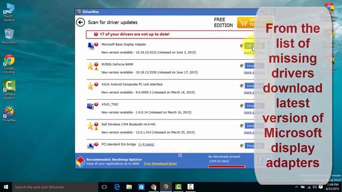Viewport: 342px width, 192px height.
Task: Click the shield icon beside Dell Wireless Bluetooth
Action: point(242,126)
